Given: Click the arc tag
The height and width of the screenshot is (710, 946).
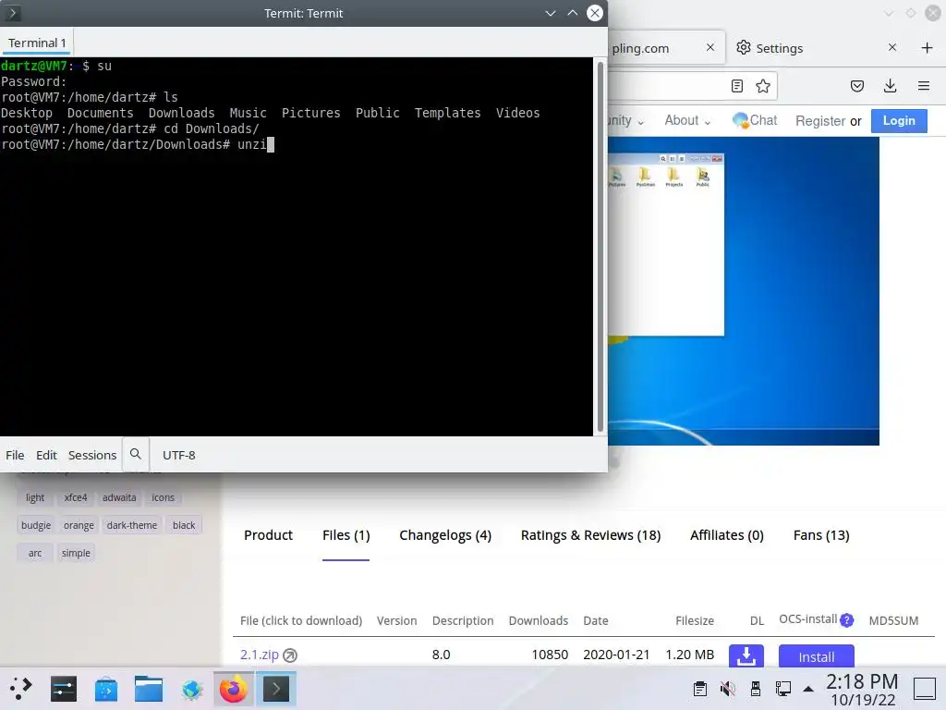Looking at the screenshot, I should click(x=35, y=553).
